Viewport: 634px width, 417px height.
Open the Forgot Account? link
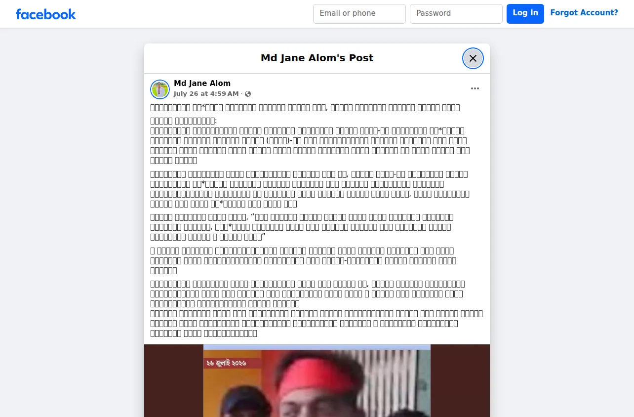point(584,13)
